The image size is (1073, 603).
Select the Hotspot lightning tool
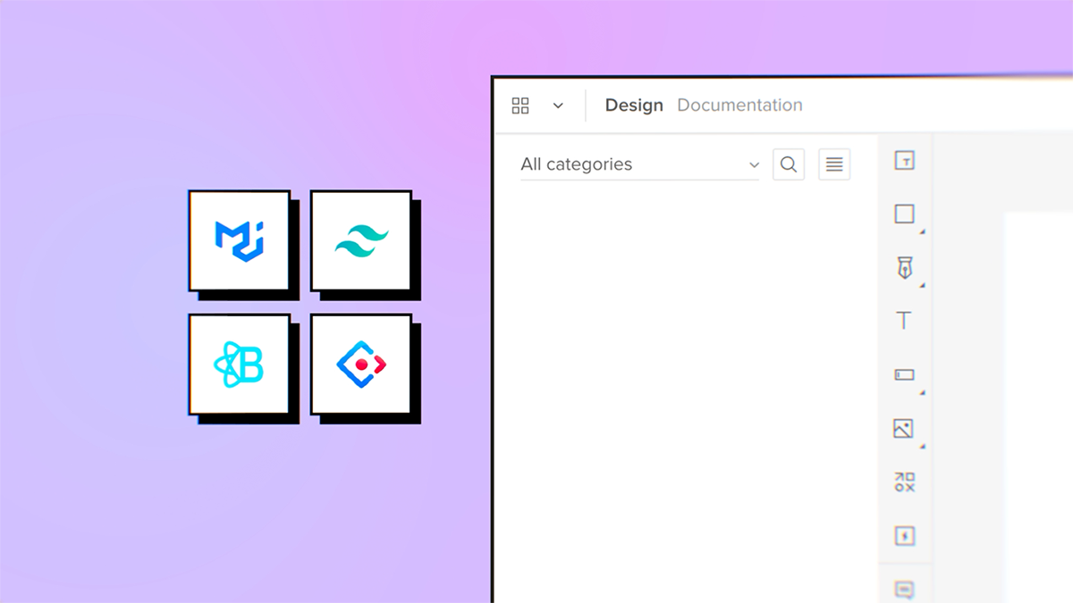tap(905, 536)
